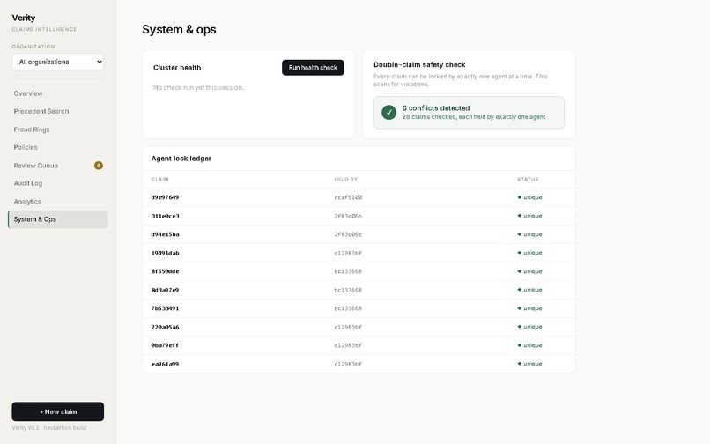Open the Policies section
710x444 pixels.
click(x=26, y=147)
